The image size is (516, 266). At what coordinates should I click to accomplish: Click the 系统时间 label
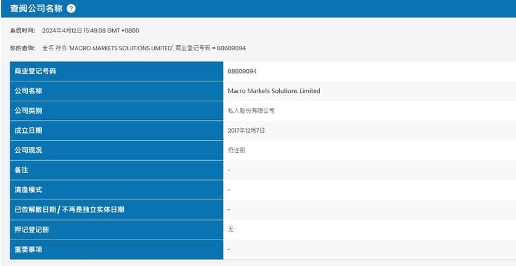23,30
